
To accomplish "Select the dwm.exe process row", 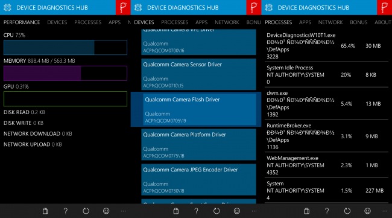I will [x=326, y=104].
